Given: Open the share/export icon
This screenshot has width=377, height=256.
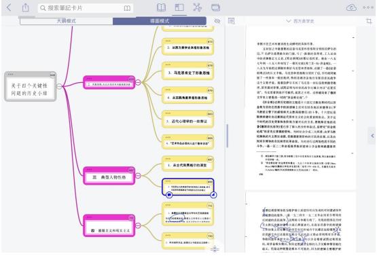Looking at the screenshot, I should pos(26,7).
